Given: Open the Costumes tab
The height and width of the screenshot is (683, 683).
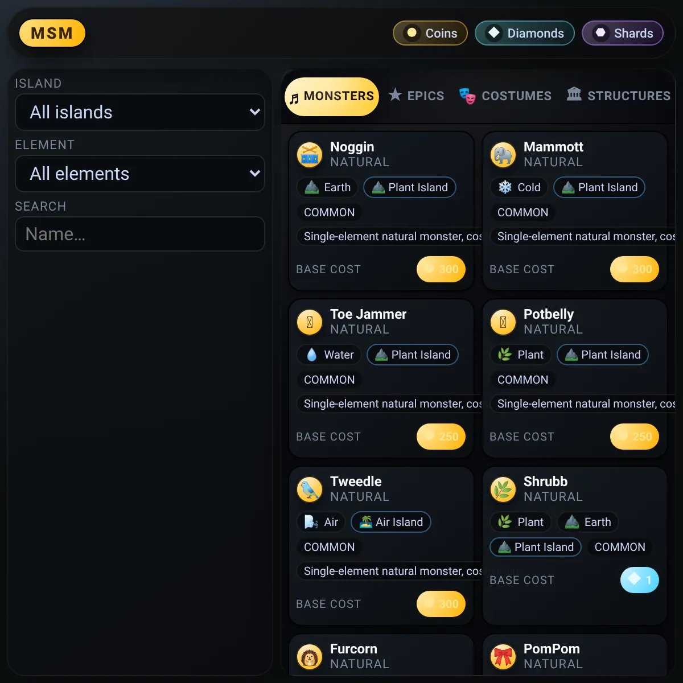Looking at the screenshot, I should [x=505, y=96].
